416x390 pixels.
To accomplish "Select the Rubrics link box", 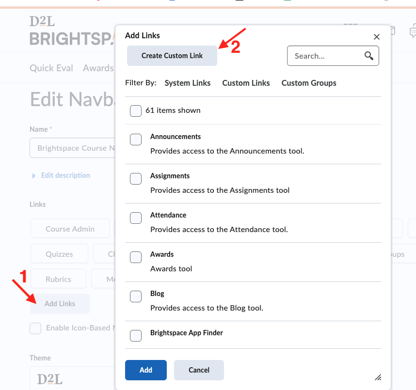I will click(58, 279).
